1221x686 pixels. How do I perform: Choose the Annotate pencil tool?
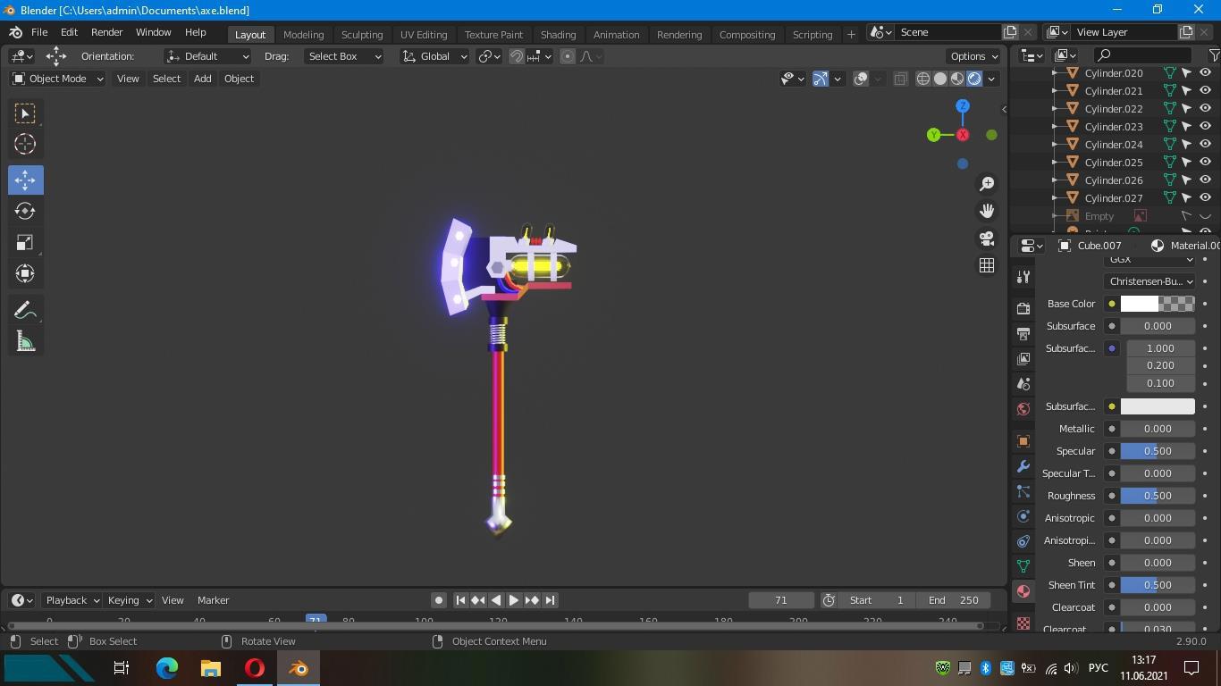point(25,310)
